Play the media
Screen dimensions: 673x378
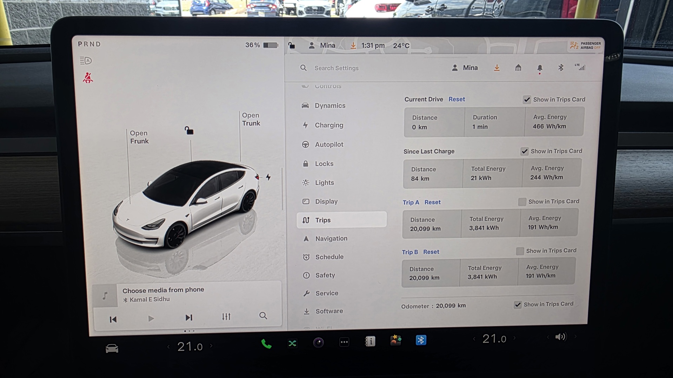[151, 319]
